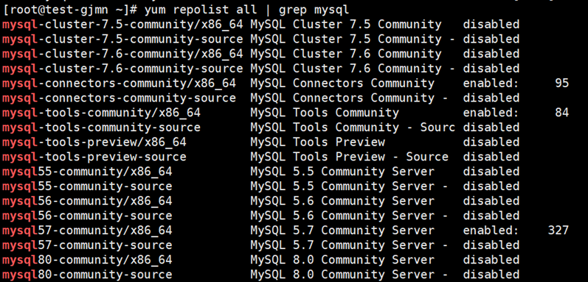The height and width of the screenshot is (282, 588).
Task: Click repo id 'mysql-cluster-7.5-community-source'
Action: coord(122,39)
